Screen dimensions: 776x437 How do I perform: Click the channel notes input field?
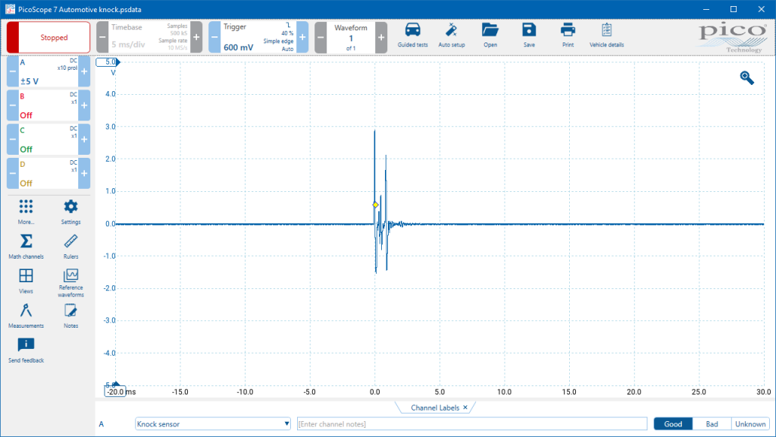coord(471,424)
